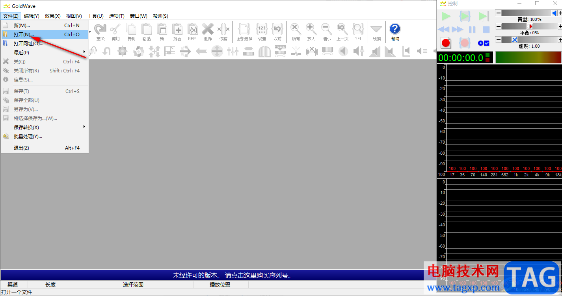
Task: Click the Zoom Out (缩小) icon
Action: point(326,29)
